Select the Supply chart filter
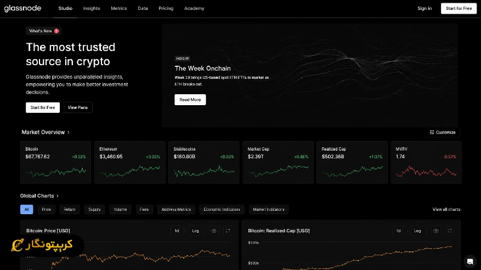Screen dimensions: 481x270 [x=94, y=209]
